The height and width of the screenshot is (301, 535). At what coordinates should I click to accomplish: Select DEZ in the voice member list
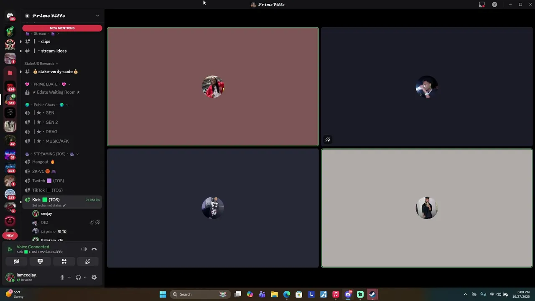tap(66, 222)
